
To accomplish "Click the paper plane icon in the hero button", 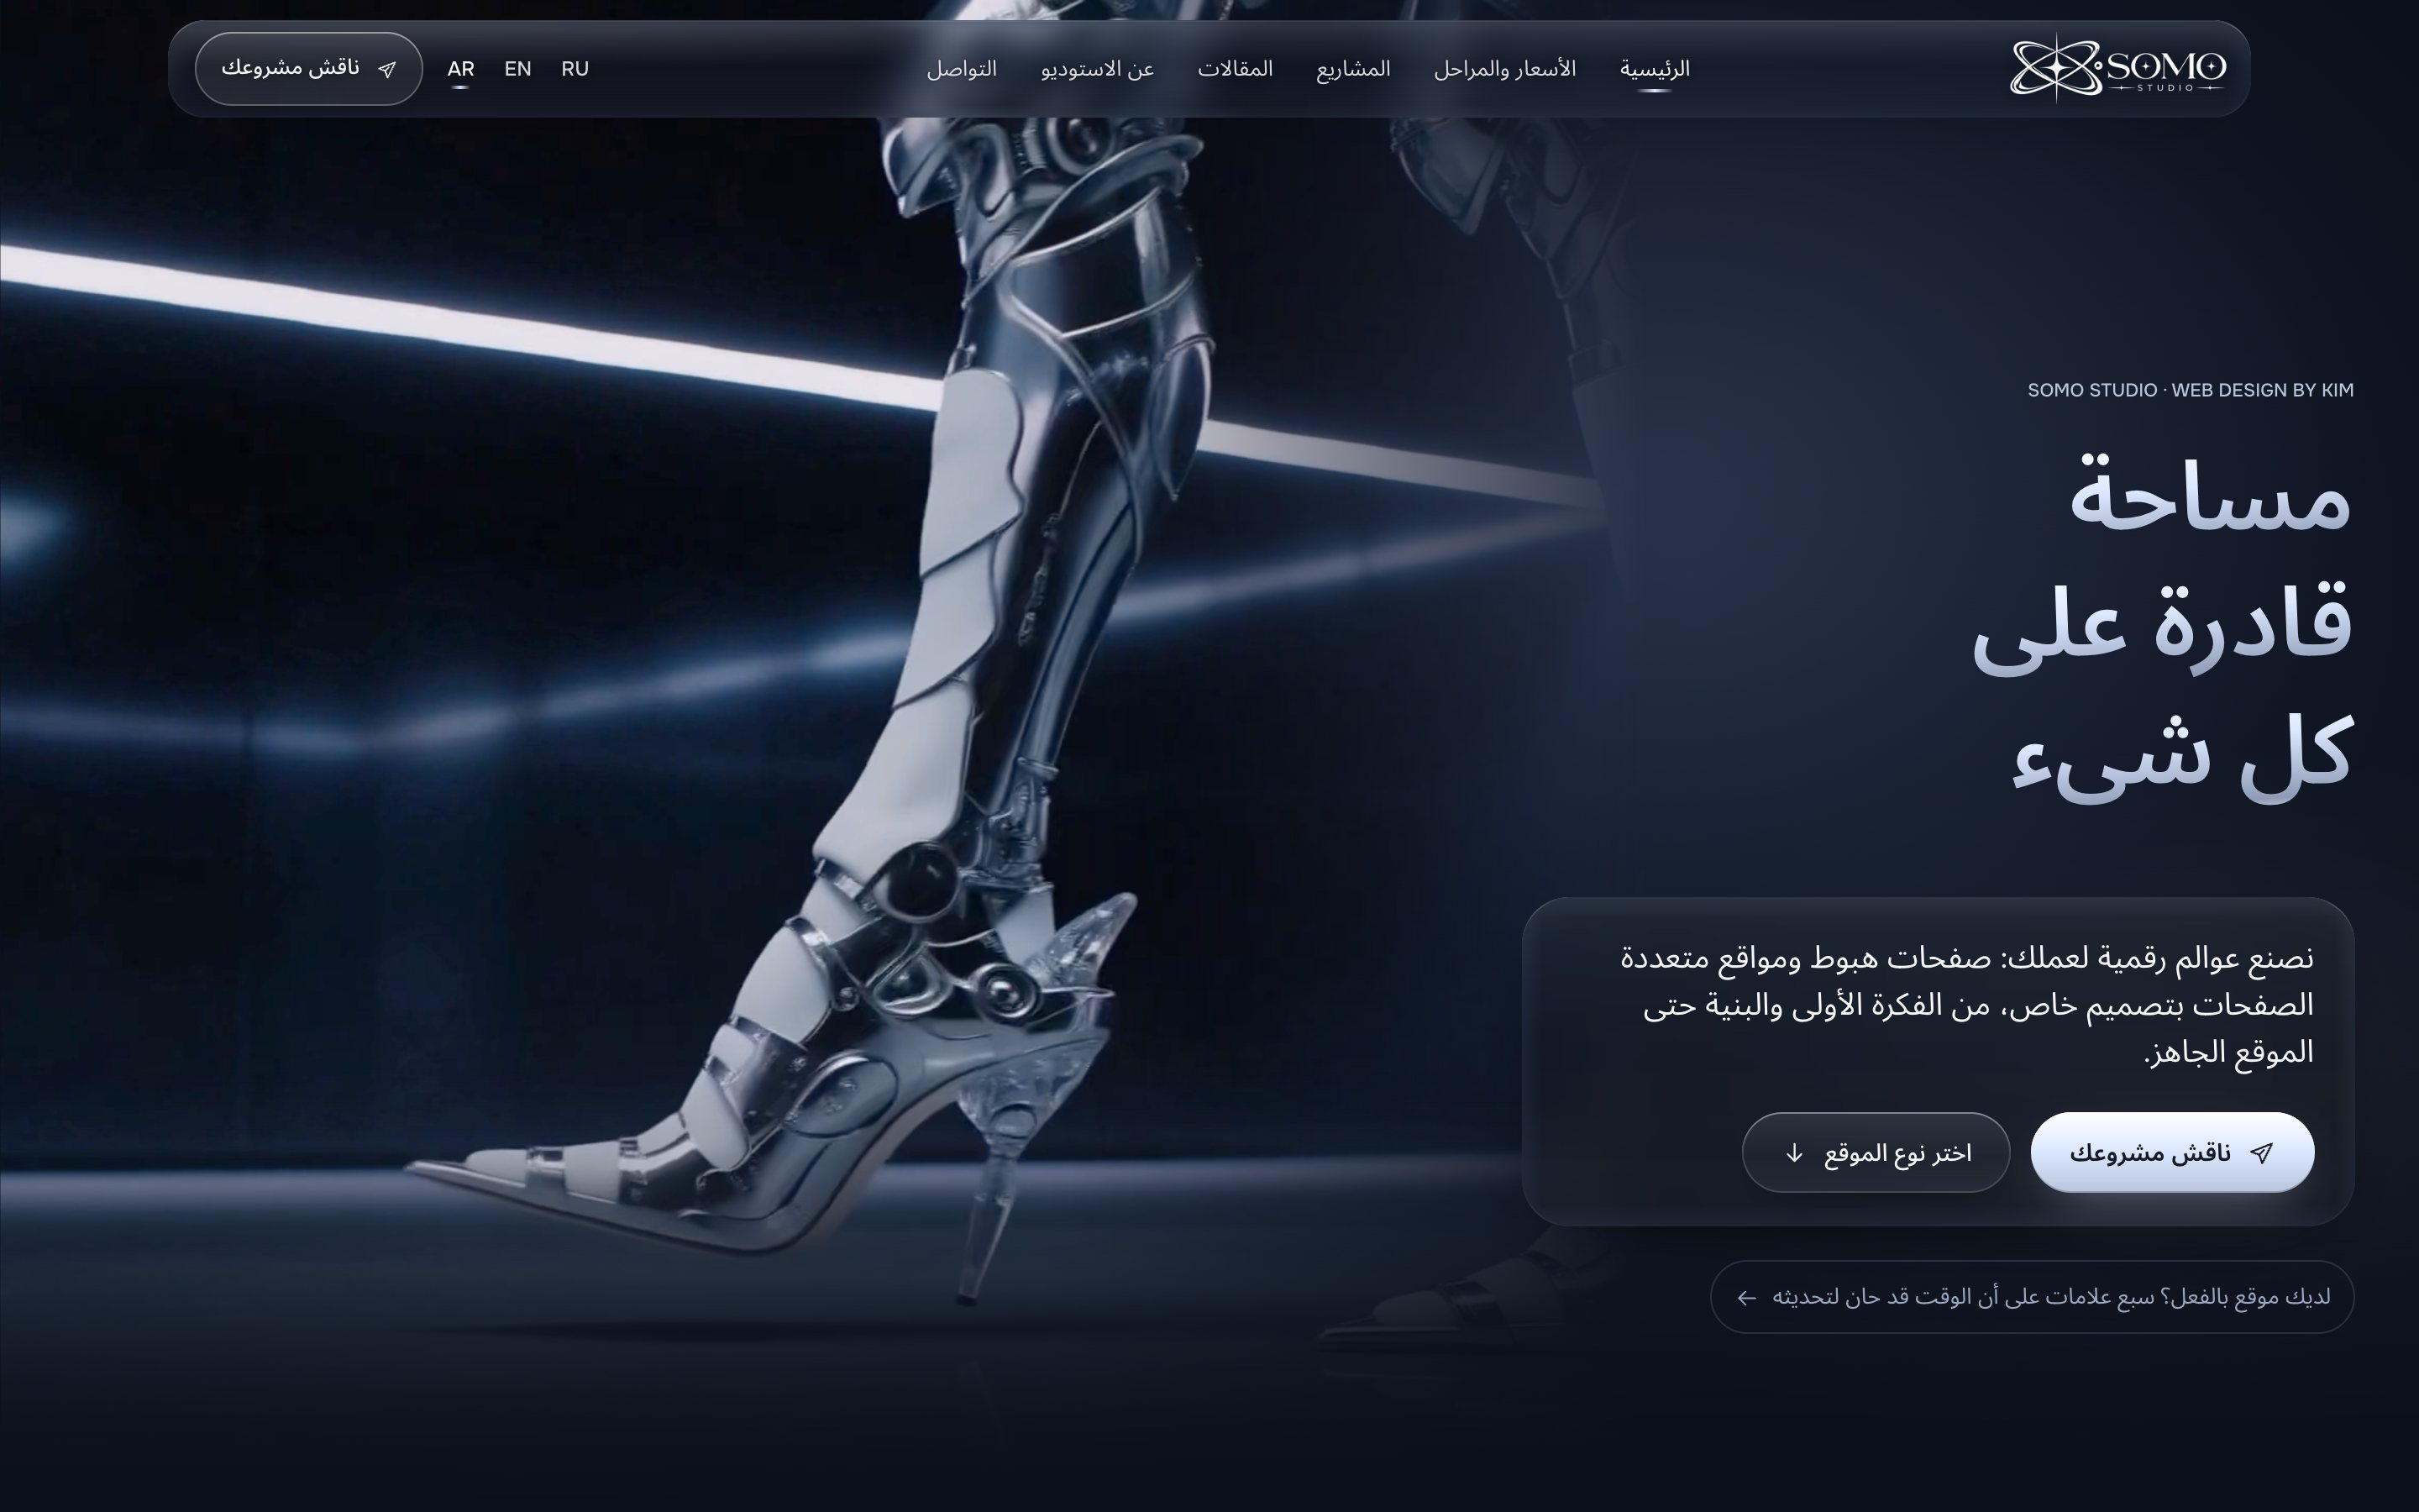I will tap(2262, 1153).
